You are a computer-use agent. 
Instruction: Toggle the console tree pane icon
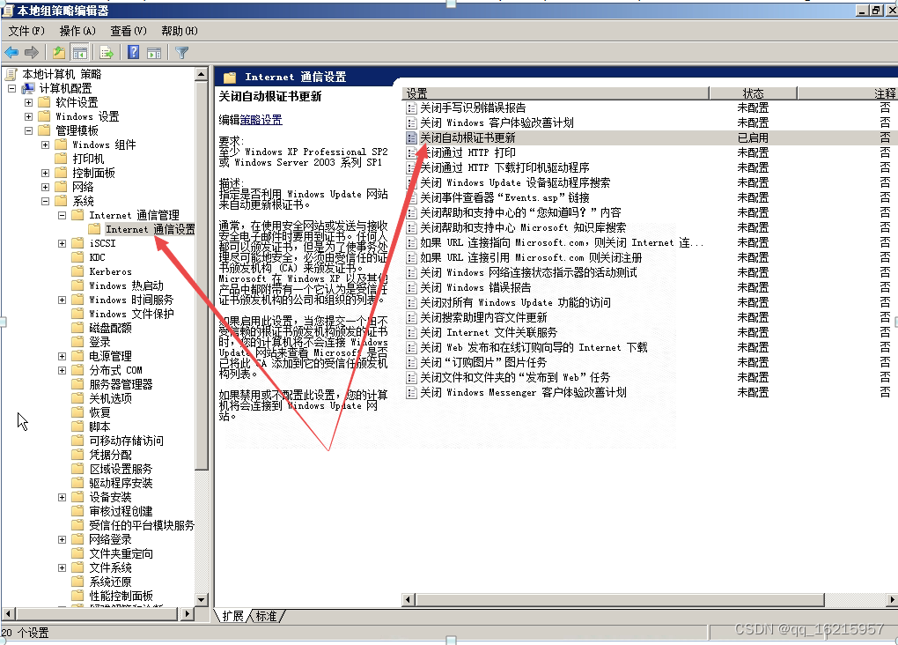click(x=79, y=53)
